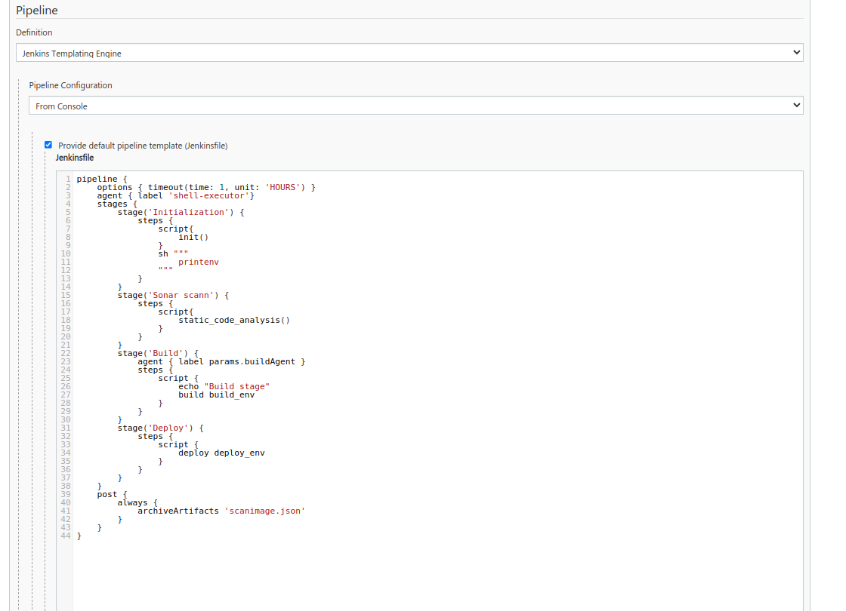Uncheck 'Provide default pipeline template (Jenkinsfile)'
The height and width of the screenshot is (611, 846).
tap(48, 145)
